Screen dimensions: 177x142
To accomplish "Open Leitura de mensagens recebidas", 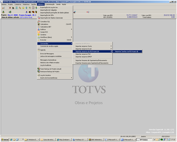I will pyautogui.click(x=55, y=56).
